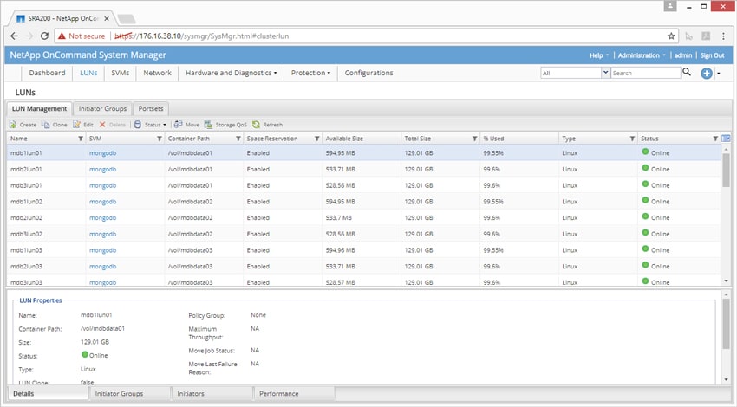
Task: Click the Create LUN toolbar icon
Action: coord(13,125)
